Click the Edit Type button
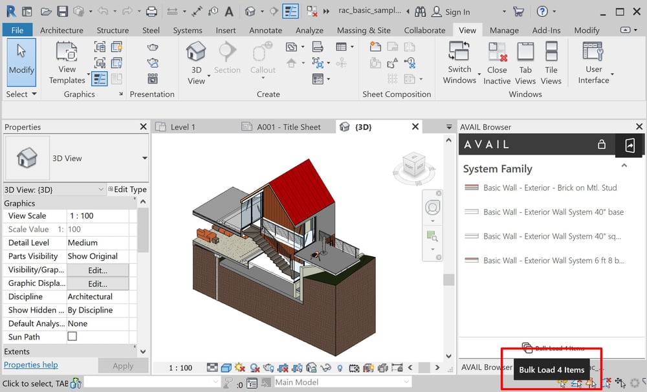The height and width of the screenshot is (392, 647). 127,189
